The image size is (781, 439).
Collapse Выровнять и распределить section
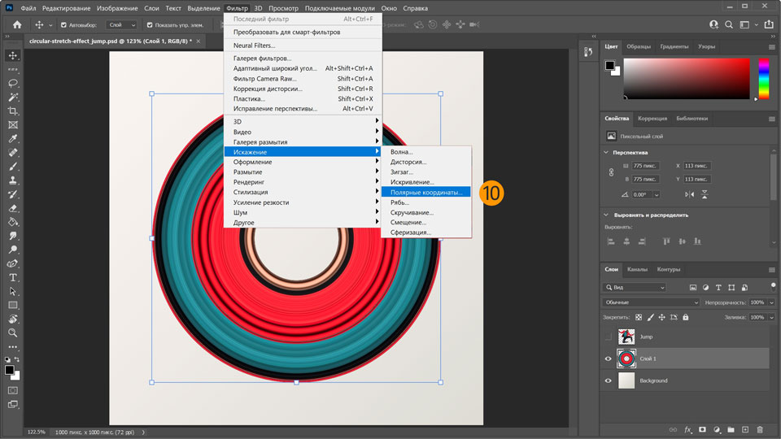pos(606,215)
